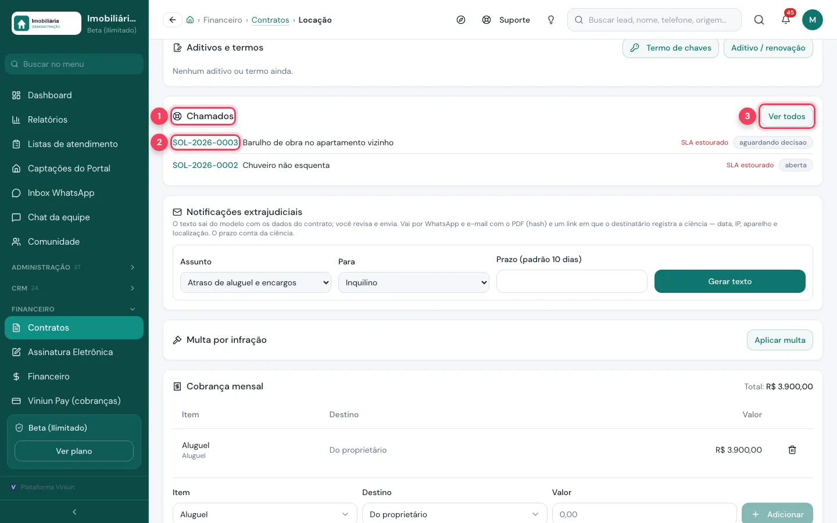Open the Para recipient dropdown
The height and width of the screenshot is (523, 837).
click(414, 282)
